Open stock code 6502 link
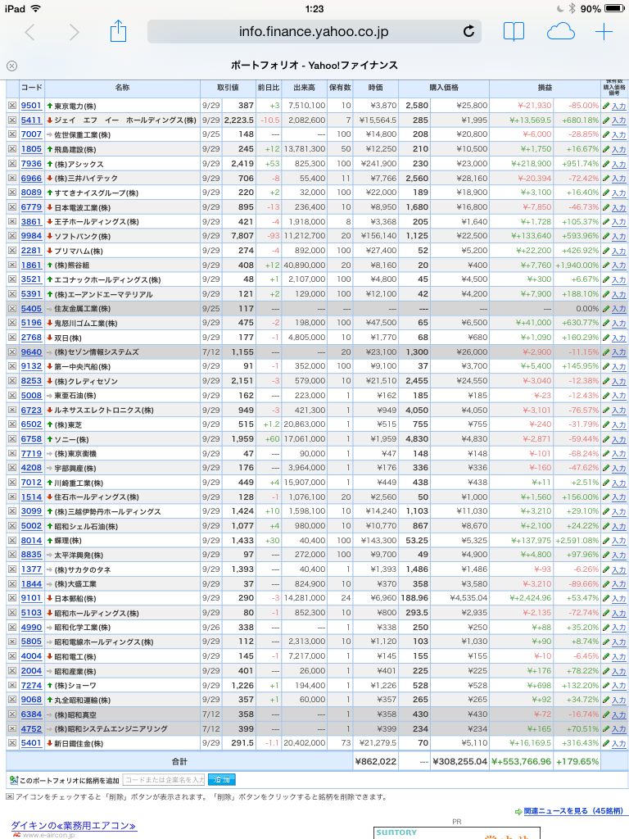This screenshot has height=839, width=629. point(31,424)
